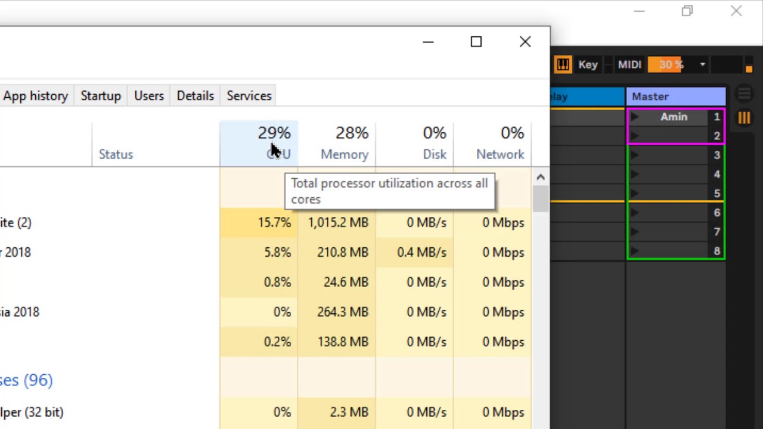Toggle the computer MIDI keyboard icon
The image size is (763, 429).
tap(563, 64)
